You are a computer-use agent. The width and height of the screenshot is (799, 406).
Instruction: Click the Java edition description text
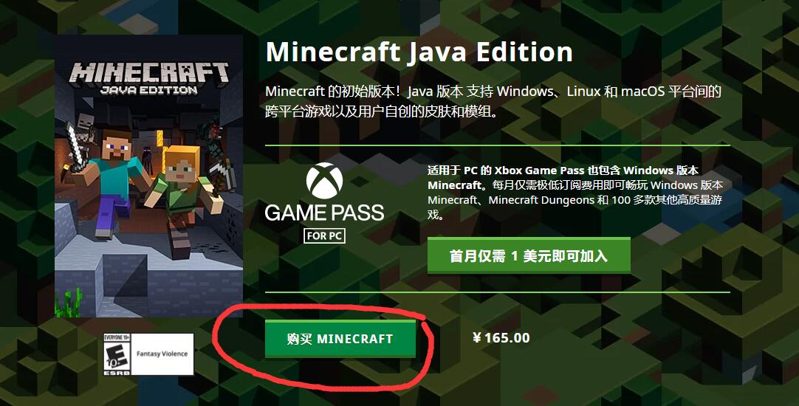(493, 101)
